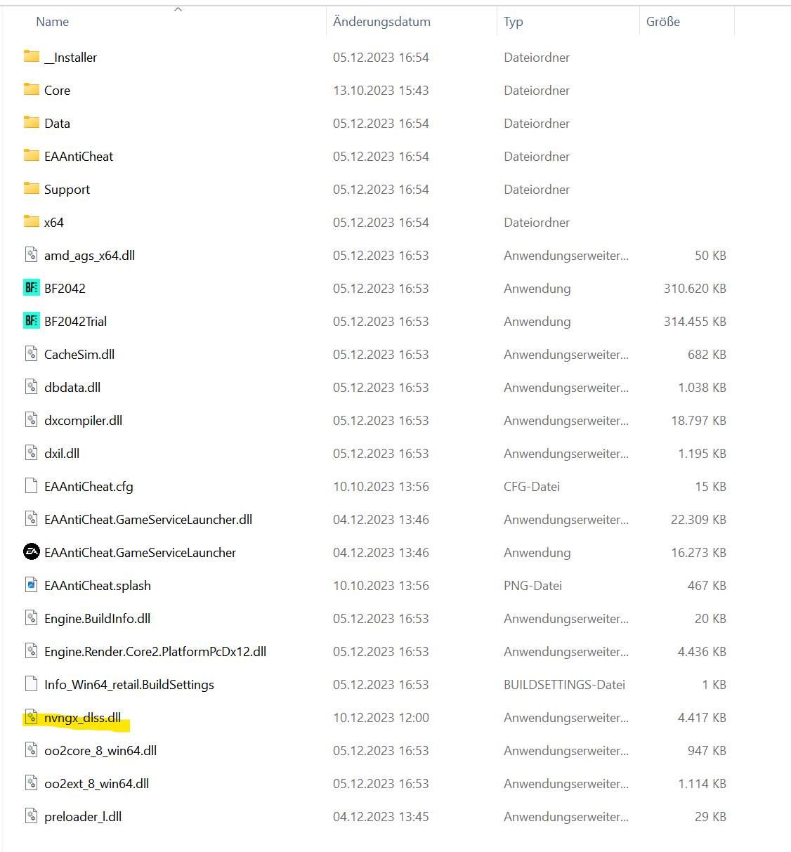The image size is (791, 852).
Task: Select the file name Engine.Render.Core2.PlatformPcDx12.dll
Action: coord(155,652)
